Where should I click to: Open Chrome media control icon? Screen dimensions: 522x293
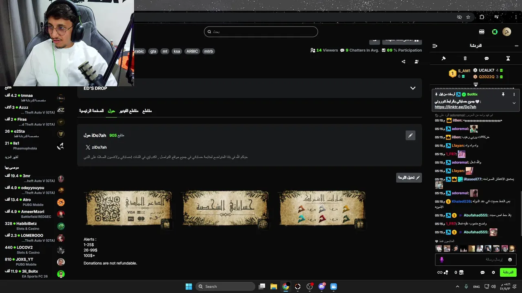(x=496, y=17)
